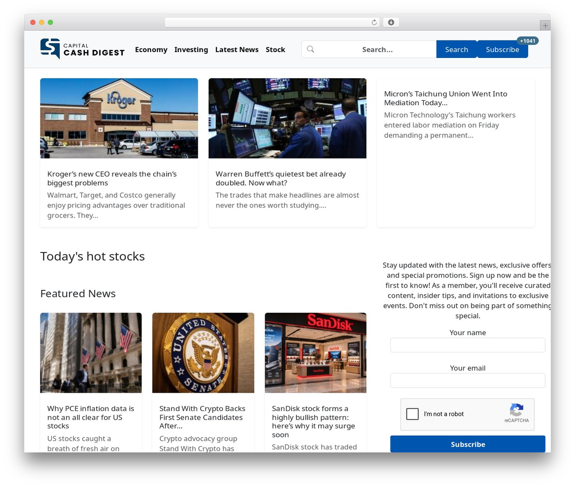
Task: Open SanDisk stock bullish pattern article
Action: 314,421
